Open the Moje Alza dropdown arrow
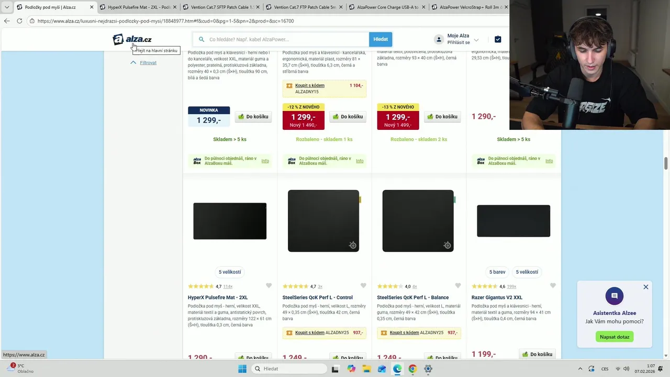 (476, 40)
